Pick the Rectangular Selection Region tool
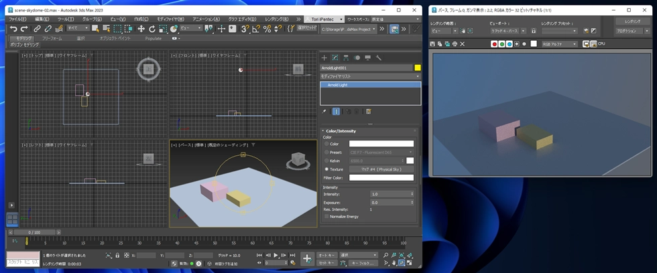The height and width of the screenshot is (273, 657). (118, 29)
